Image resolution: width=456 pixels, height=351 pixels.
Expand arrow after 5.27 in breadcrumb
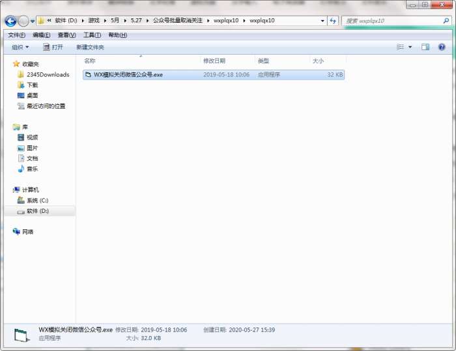[147, 21]
